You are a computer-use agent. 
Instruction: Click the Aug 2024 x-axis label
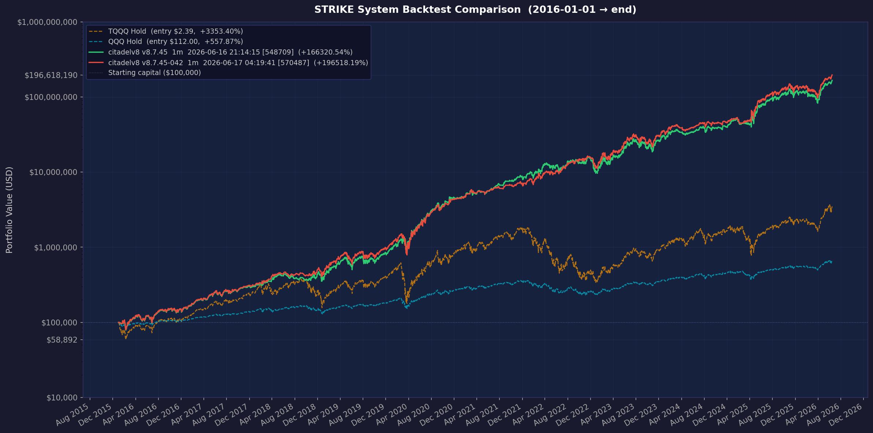[x=687, y=414]
